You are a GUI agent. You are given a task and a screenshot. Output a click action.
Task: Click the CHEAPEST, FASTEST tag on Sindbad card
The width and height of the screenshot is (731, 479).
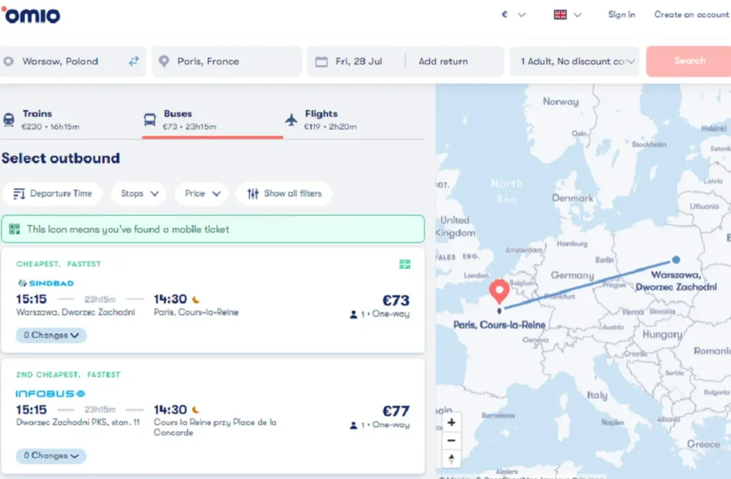(x=58, y=264)
